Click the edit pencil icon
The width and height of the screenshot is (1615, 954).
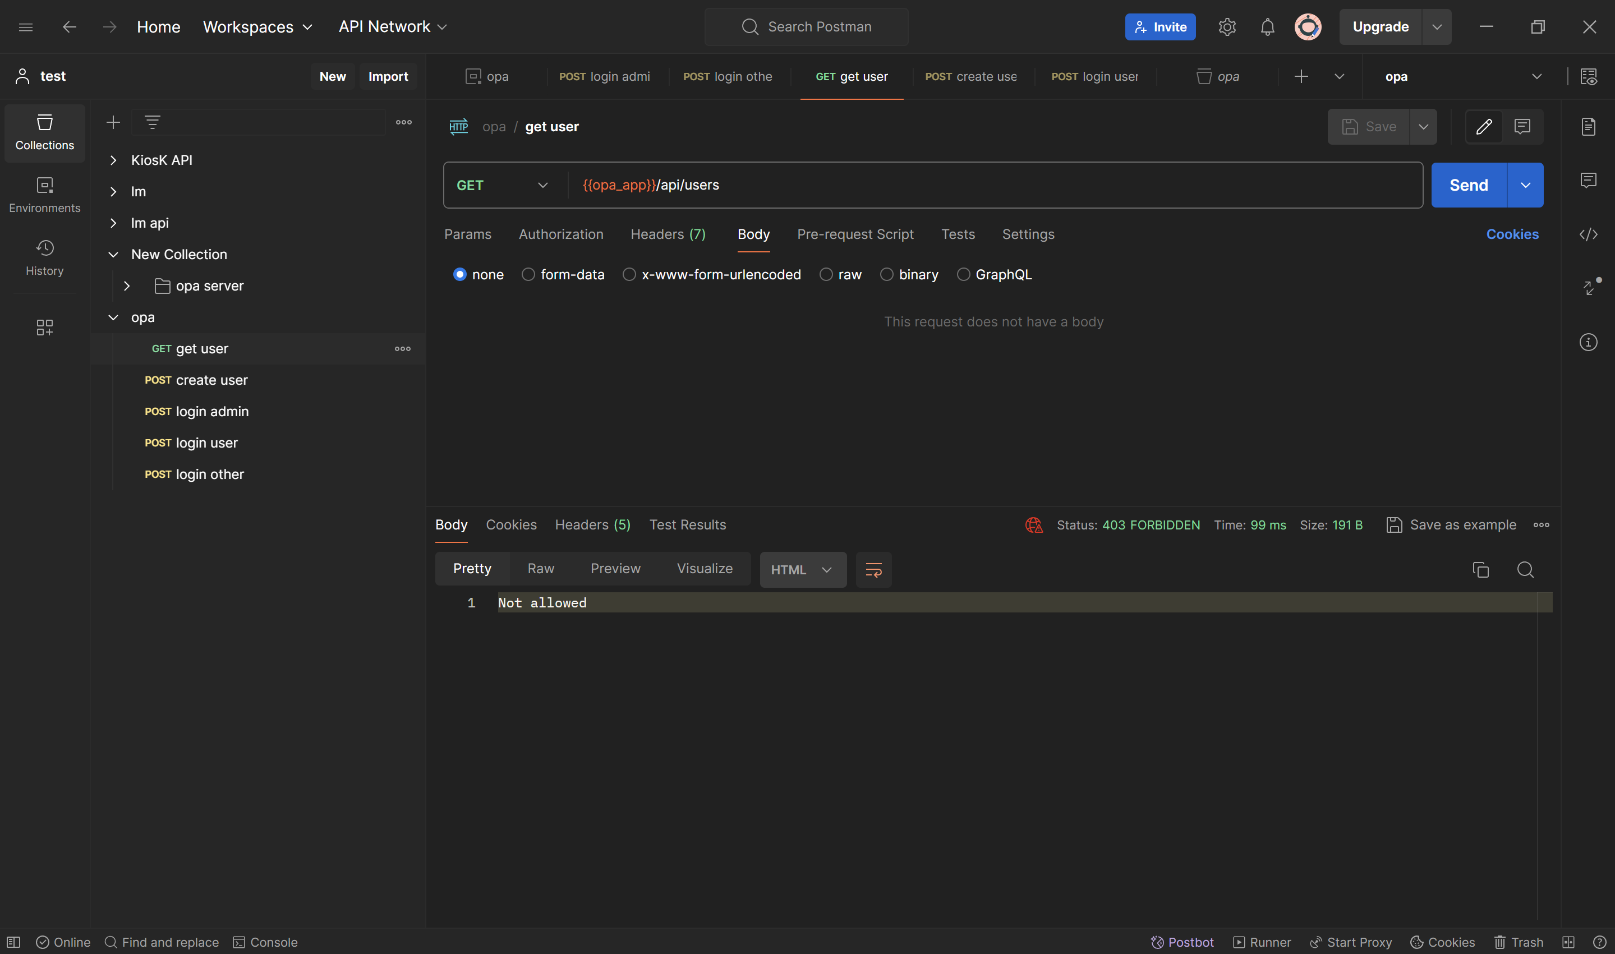tap(1484, 127)
